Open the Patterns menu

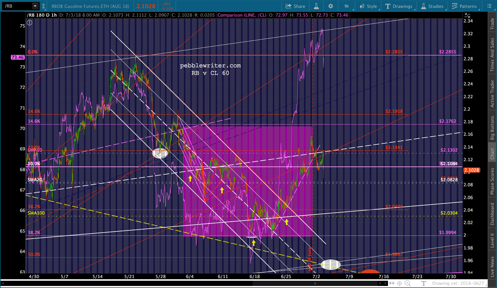point(464,6)
